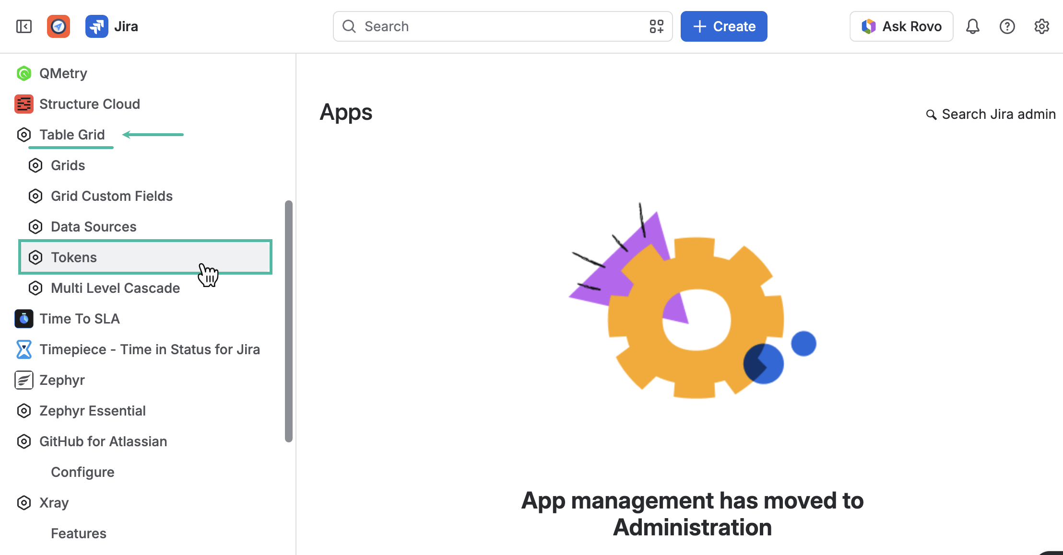
Task: Click the Grid Custom Fields hexagon icon
Action: [35, 196]
